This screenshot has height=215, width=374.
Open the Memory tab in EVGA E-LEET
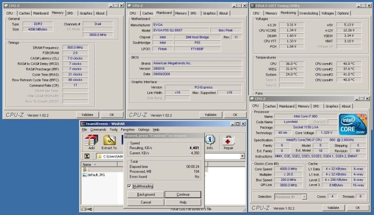pos(271,13)
